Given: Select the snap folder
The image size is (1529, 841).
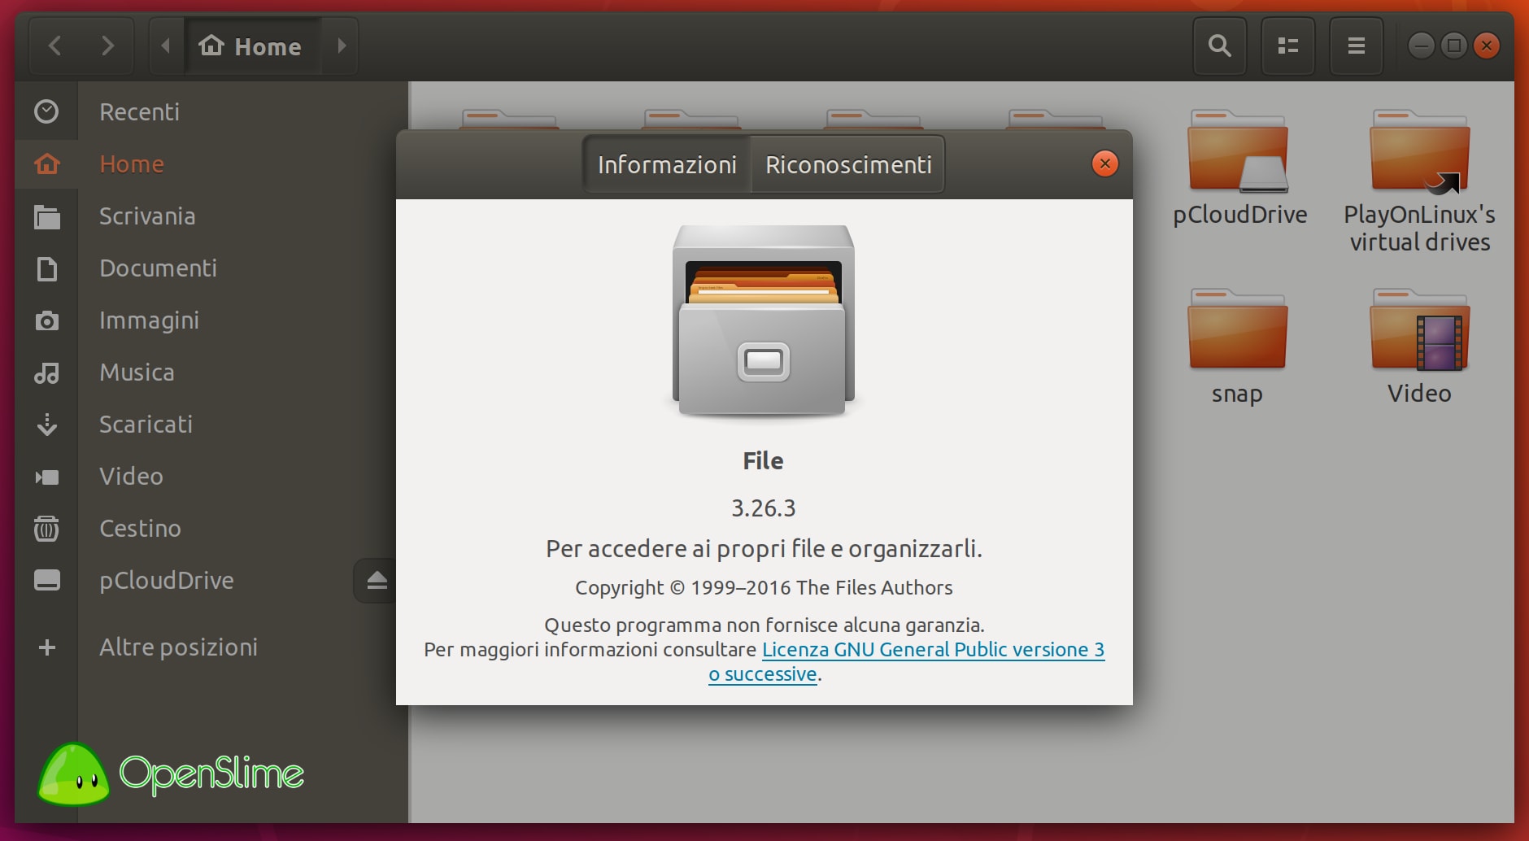Looking at the screenshot, I should (1237, 333).
